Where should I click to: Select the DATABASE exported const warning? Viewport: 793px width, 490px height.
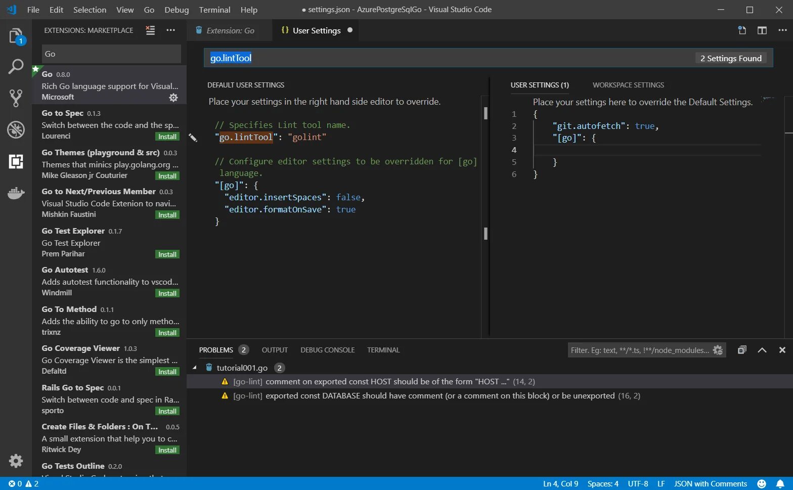[x=490, y=396]
